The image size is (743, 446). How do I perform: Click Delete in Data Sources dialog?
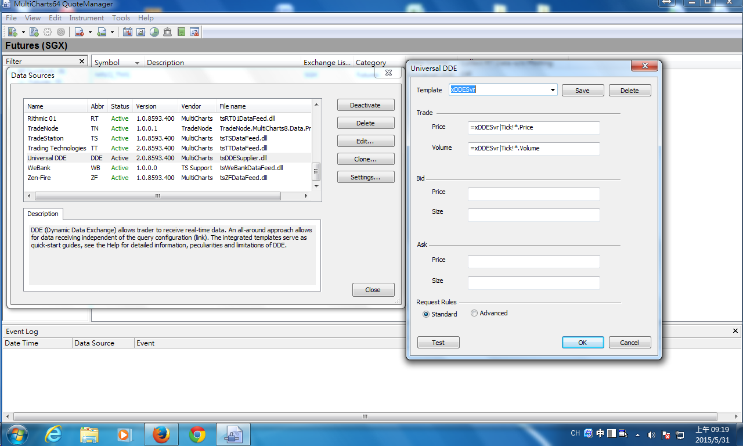pyautogui.click(x=366, y=123)
